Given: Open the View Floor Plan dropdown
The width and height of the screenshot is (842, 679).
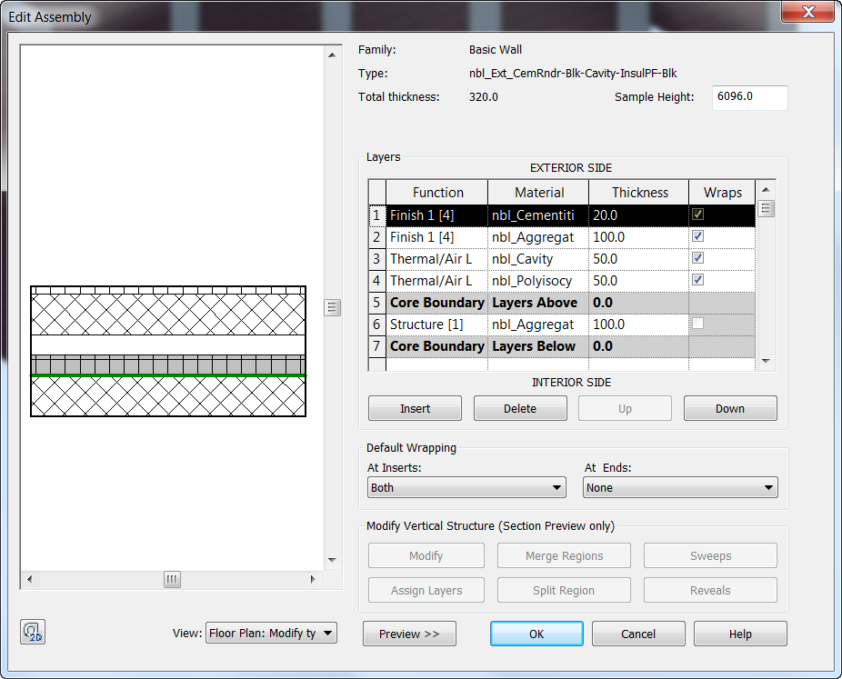Looking at the screenshot, I should tap(271, 633).
